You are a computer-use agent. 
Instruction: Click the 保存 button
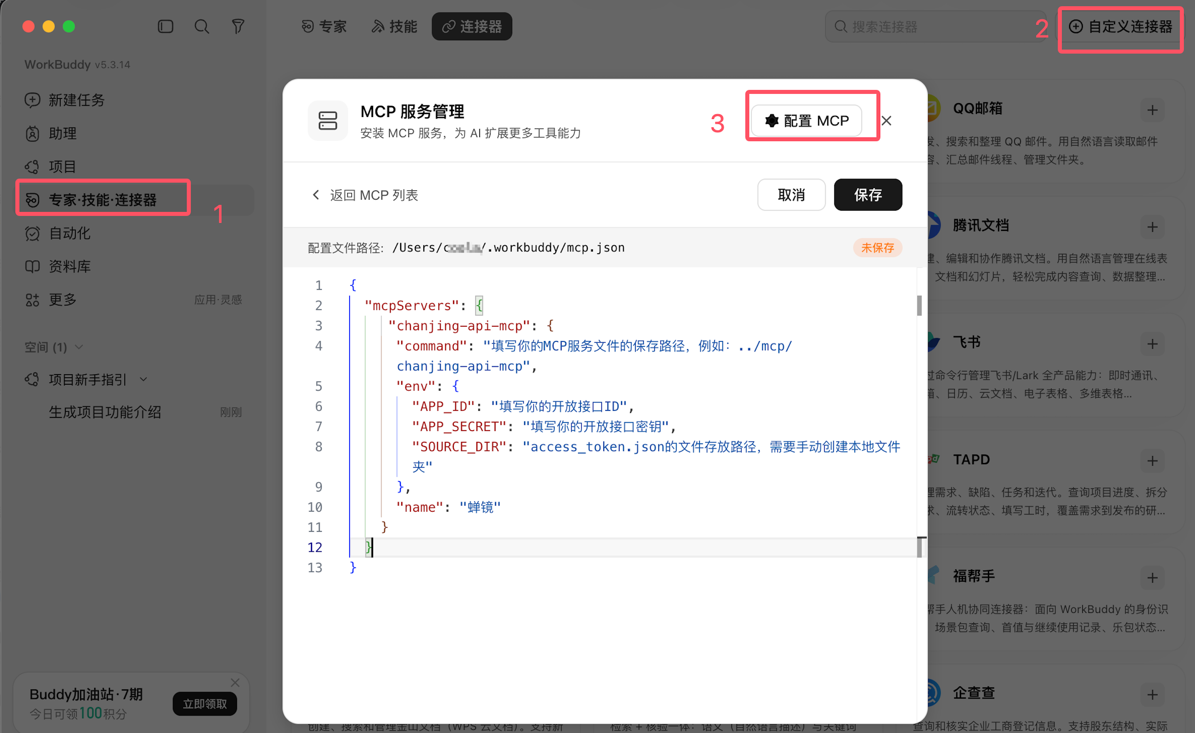coord(868,195)
